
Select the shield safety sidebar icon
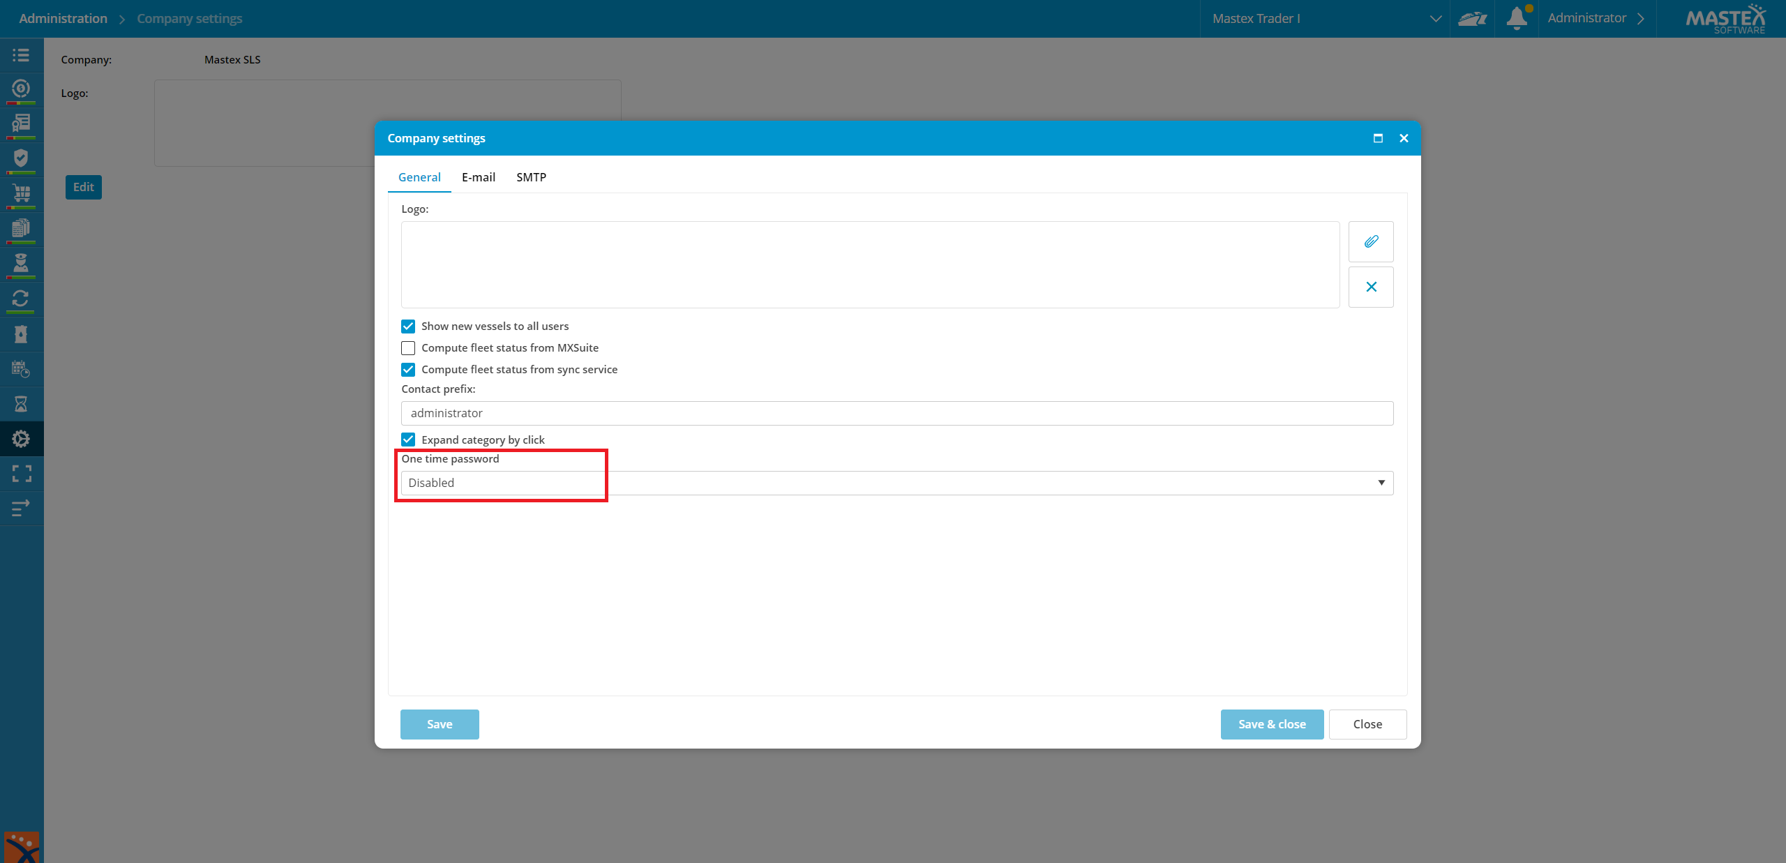coord(21,159)
